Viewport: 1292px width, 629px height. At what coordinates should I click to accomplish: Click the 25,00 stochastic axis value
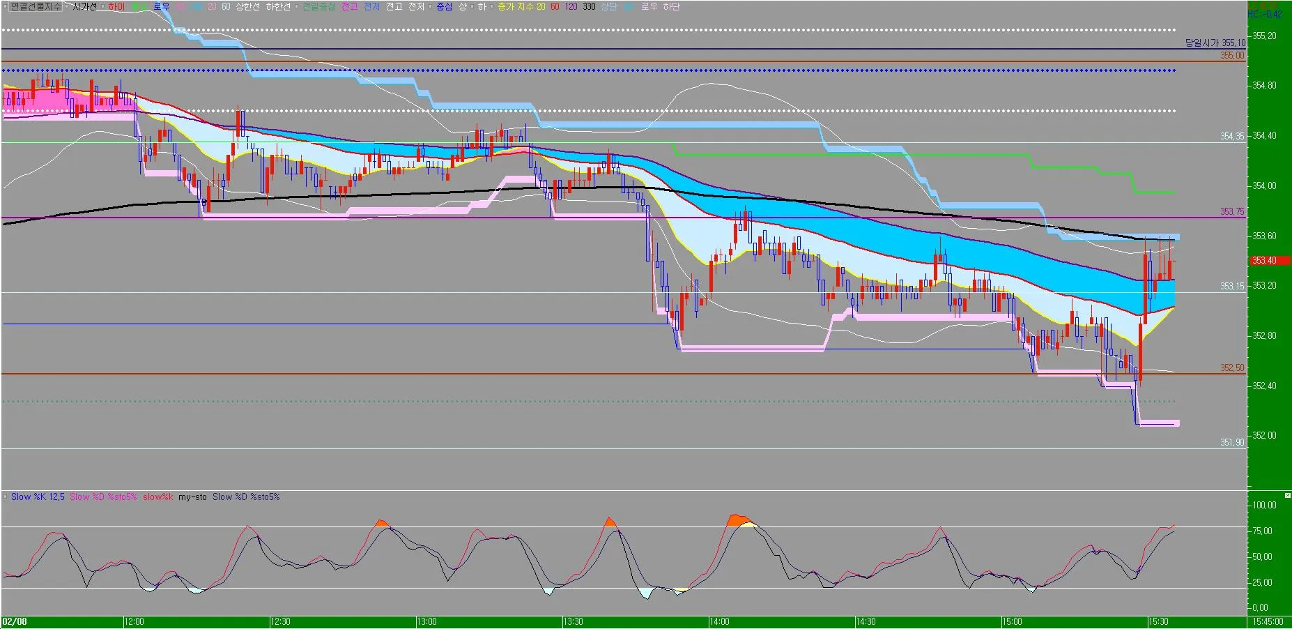pyautogui.click(x=1262, y=582)
